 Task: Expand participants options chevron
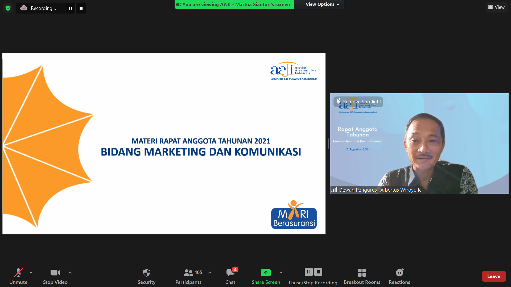210,273
